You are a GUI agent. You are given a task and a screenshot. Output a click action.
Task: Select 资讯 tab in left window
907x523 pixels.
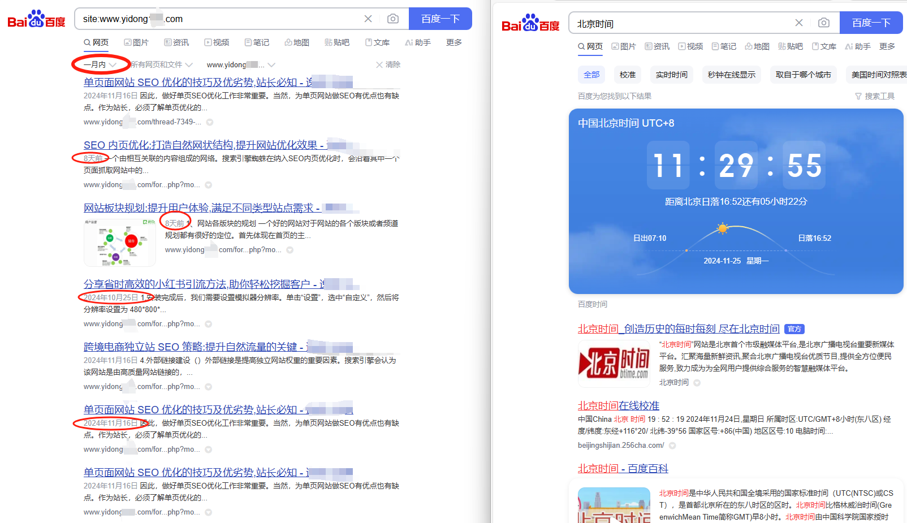pyautogui.click(x=176, y=42)
